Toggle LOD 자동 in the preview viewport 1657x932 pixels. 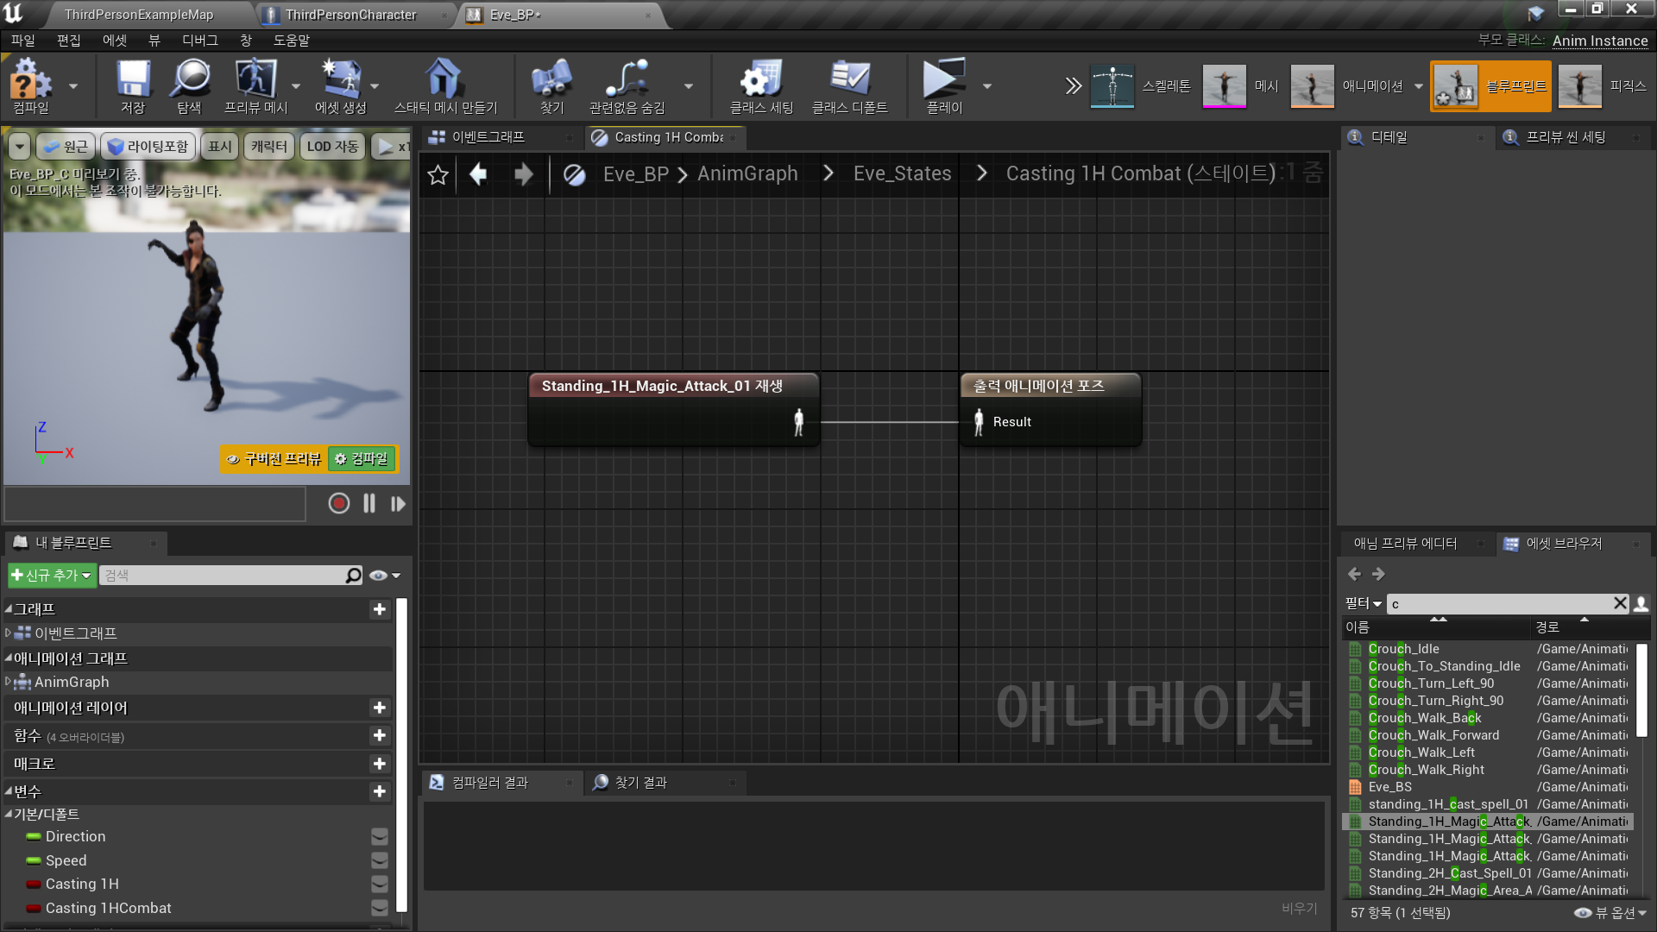[332, 146]
